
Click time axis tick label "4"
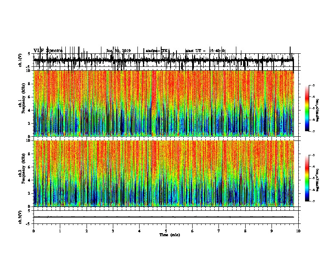point(140,231)
